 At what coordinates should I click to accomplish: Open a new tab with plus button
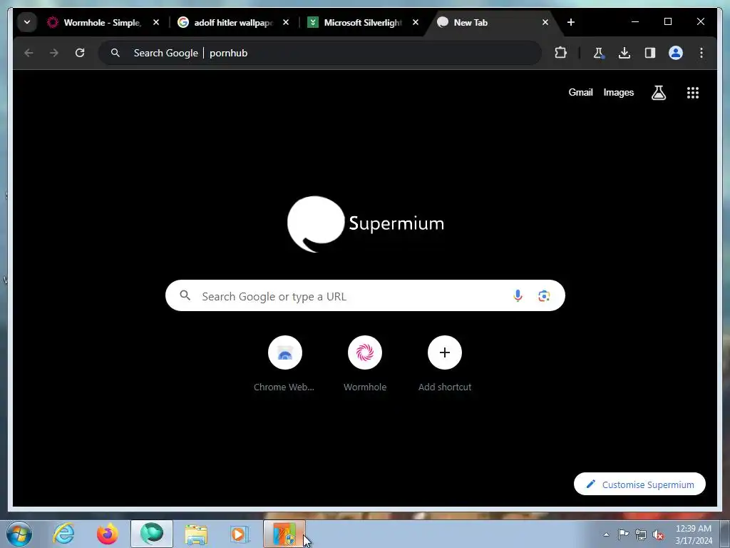(x=571, y=22)
